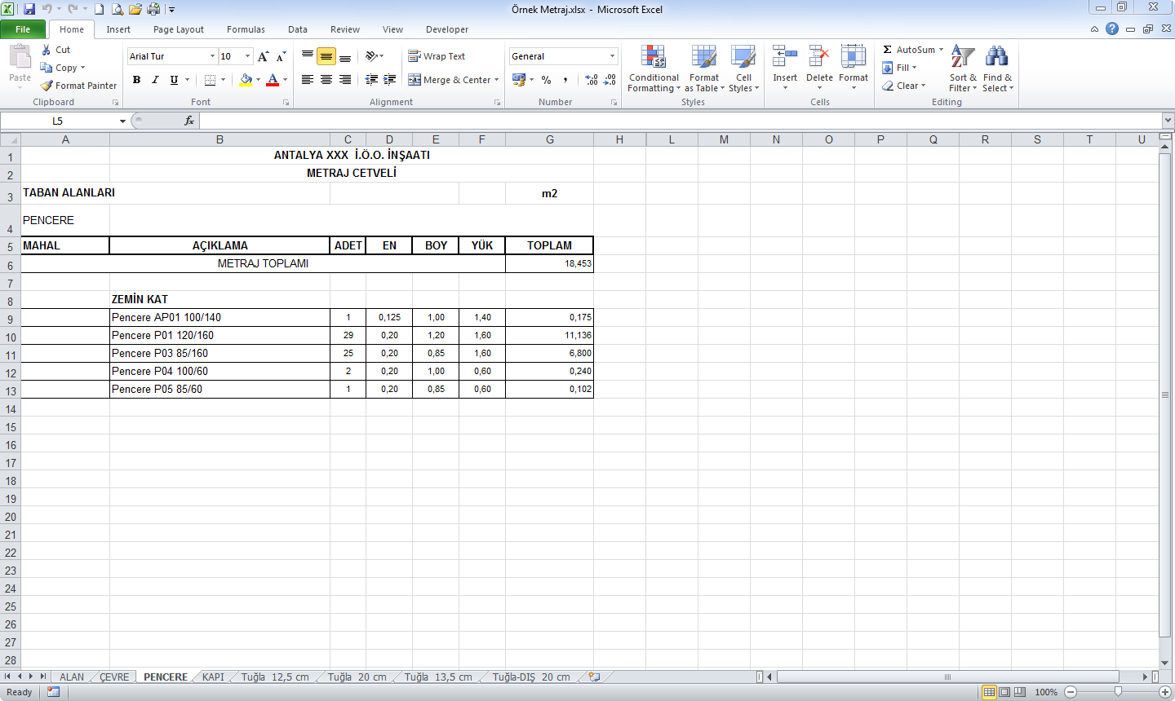Image resolution: width=1175 pixels, height=701 pixels.
Task: Switch to the Formulas ribbon tab
Action: [246, 29]
